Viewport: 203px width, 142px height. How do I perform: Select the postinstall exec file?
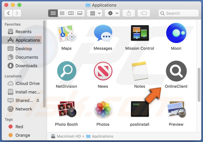(x=140, y=109)
